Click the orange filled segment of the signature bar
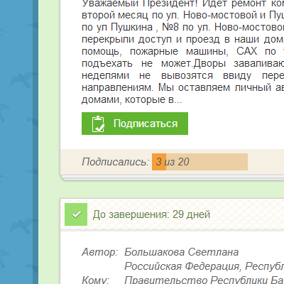The height and width of the screenshot is (284, 284). pyautogui.click(x=159, y=162)
